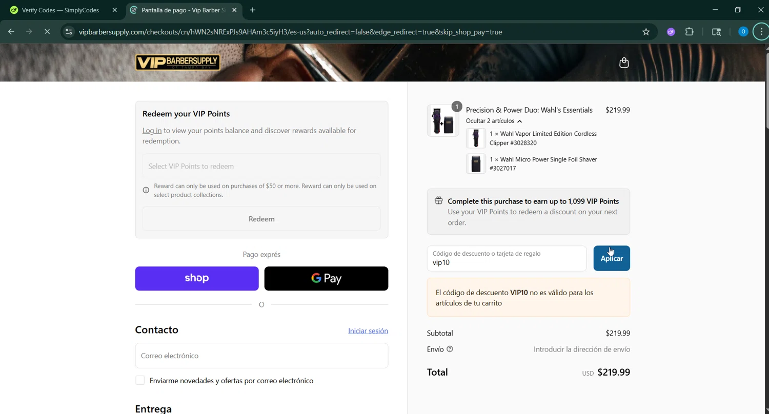Click the Subtotal label

440,333
